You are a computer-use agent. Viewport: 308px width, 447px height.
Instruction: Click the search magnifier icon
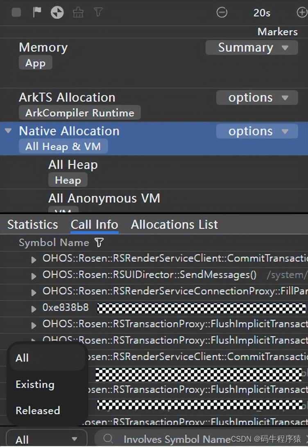tap(108, 439)
